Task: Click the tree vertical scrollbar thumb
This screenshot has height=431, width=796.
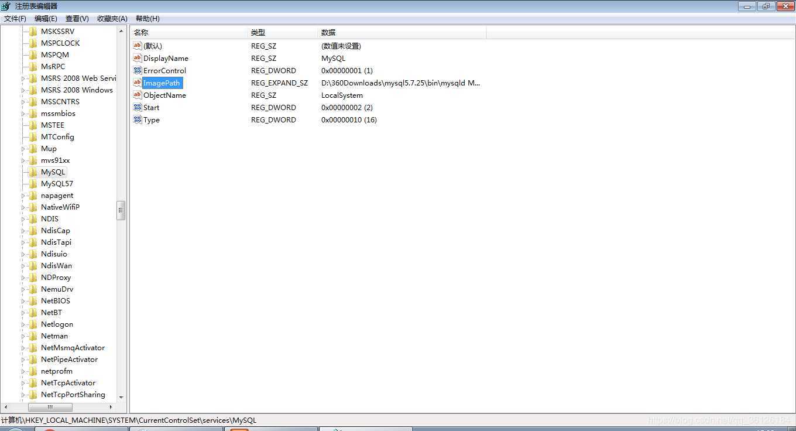Action: [121, 210]
